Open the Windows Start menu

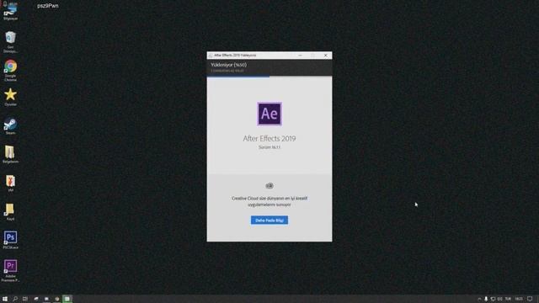(5, 299)
